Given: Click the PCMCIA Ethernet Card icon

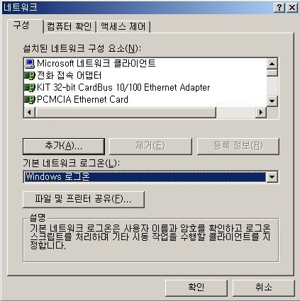Looking at the screenshot, I should 30,99.
